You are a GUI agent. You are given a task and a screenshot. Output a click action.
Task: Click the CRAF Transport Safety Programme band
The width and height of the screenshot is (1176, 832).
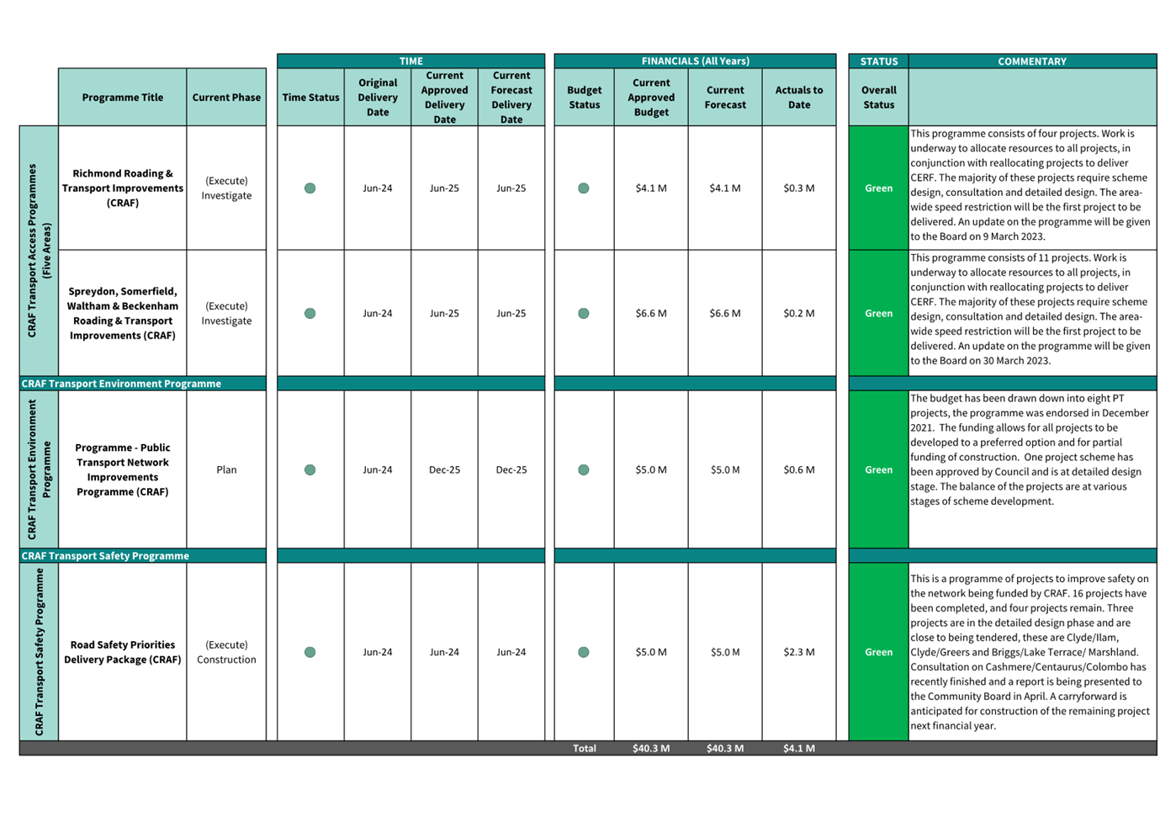[143, 556]
